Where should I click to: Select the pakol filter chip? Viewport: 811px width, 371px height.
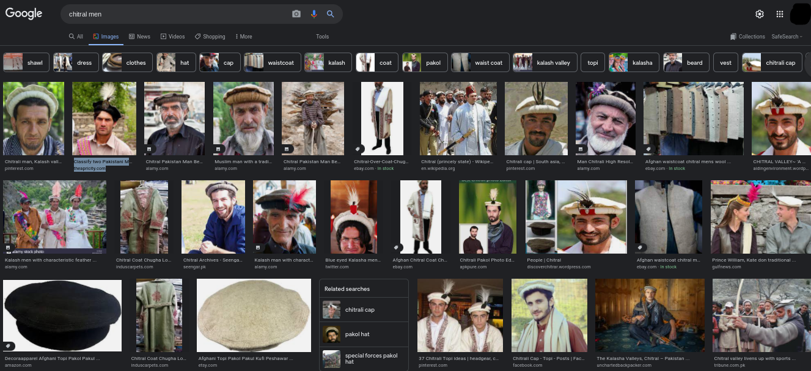(x=425, y=62)
